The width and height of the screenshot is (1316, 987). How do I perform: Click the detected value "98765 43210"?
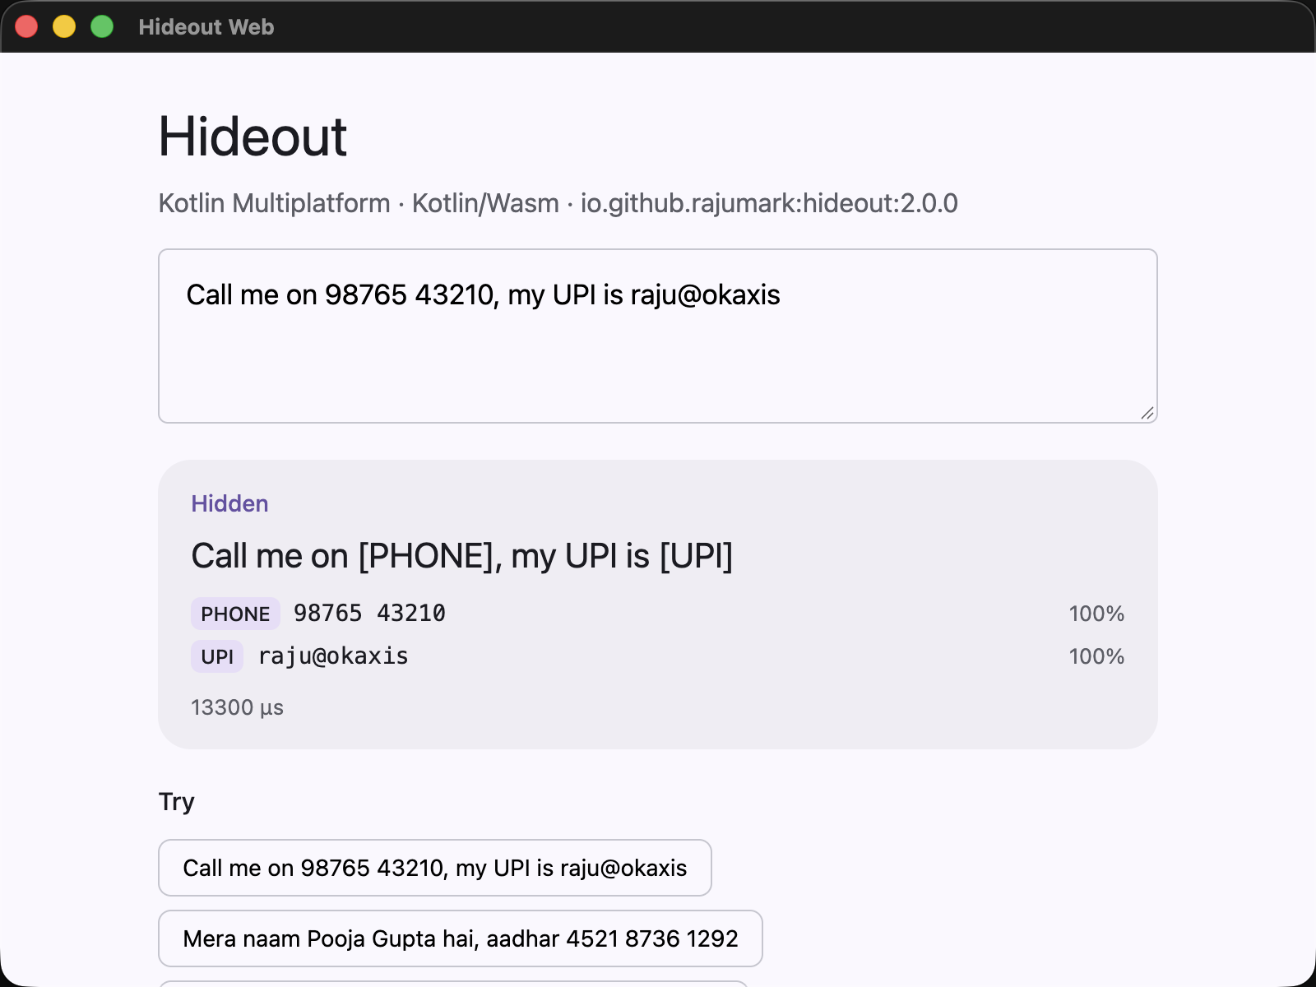369,614
